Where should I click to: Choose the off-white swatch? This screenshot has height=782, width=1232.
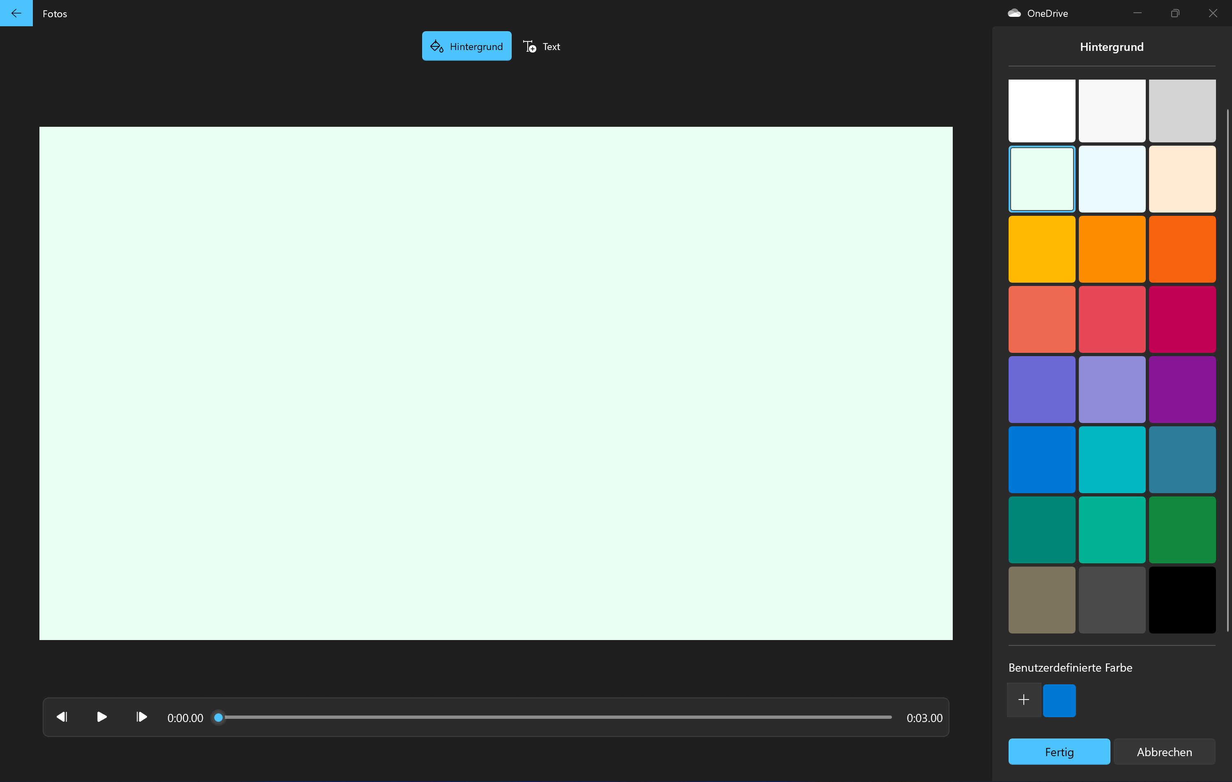(x=1112, y=110)
